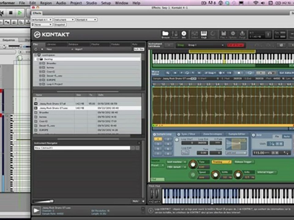Select loop slot 2 button
Viewport: 294px width, 220px height.
click(x=168, y=139)
